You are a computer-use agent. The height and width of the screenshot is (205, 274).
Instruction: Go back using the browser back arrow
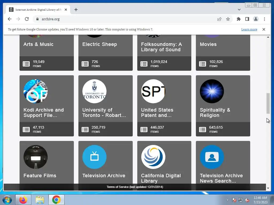point(10,19)
